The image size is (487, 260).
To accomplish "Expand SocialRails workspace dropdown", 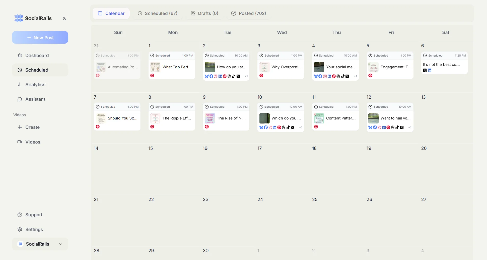I will tap(40, 244).
